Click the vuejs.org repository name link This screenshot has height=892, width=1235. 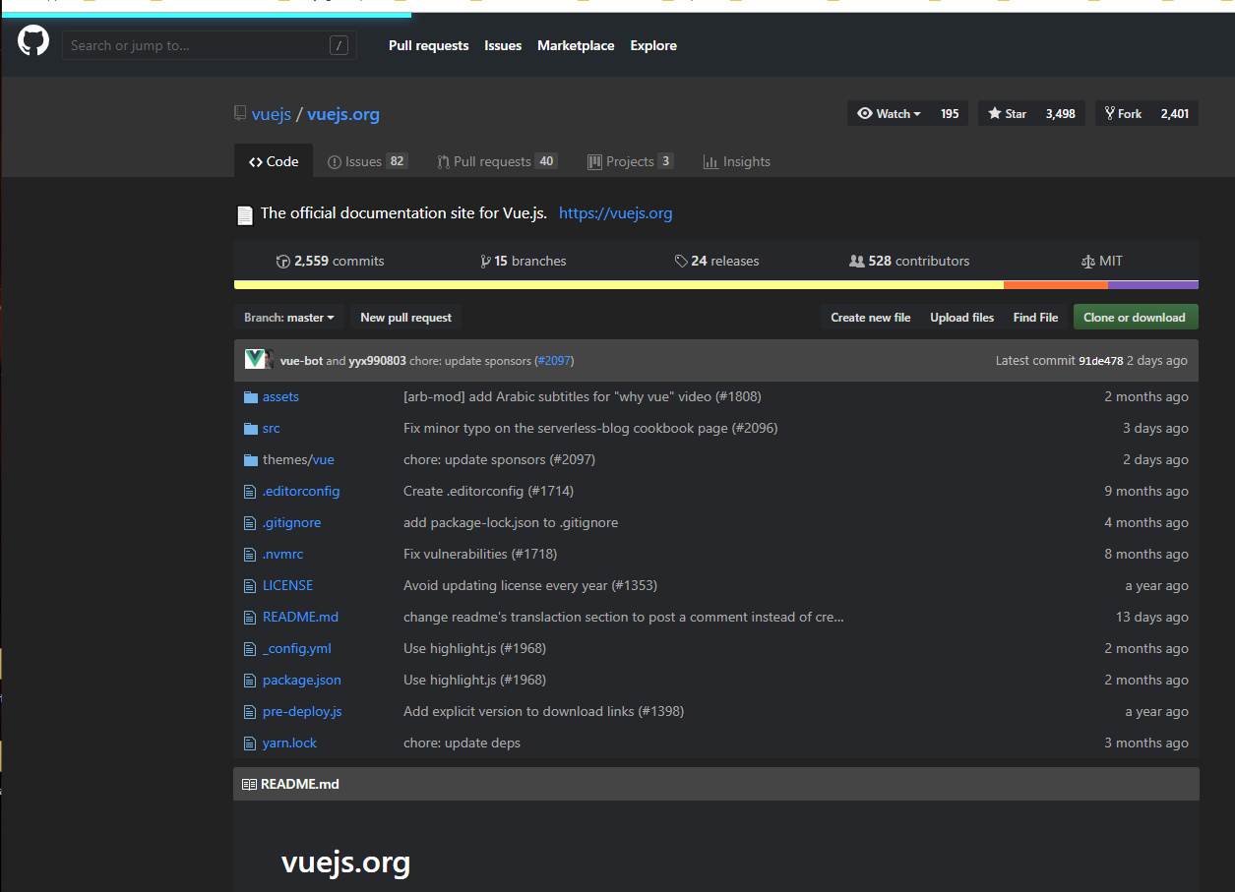(343, 114)
